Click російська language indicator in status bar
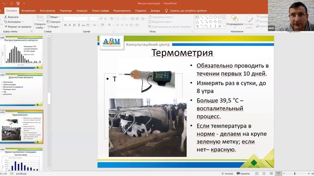Viewport: 314px width, 176px height. (21, 174)
